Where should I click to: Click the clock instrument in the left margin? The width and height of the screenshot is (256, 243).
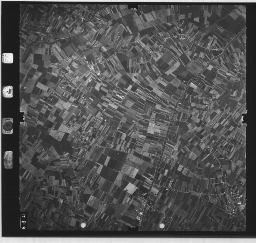click(x=8, y=92)
